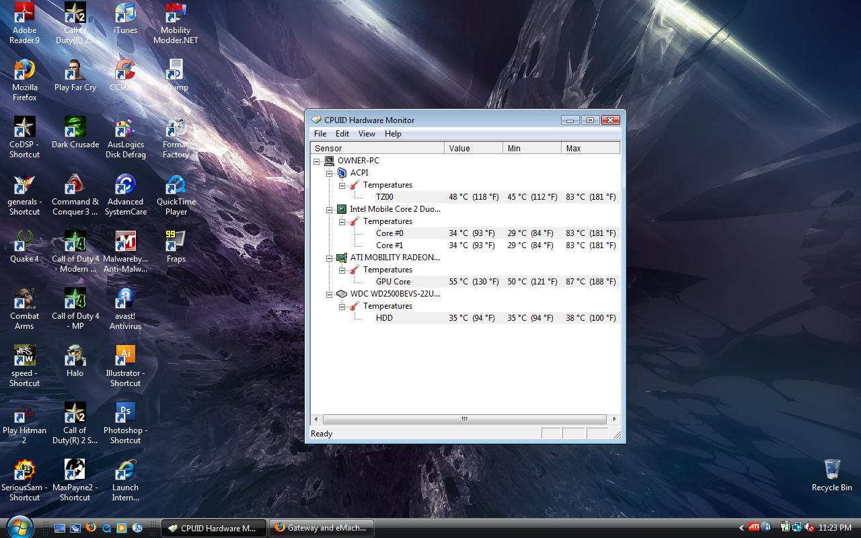
Task: Open the Help menu
Action: point(393,134)
